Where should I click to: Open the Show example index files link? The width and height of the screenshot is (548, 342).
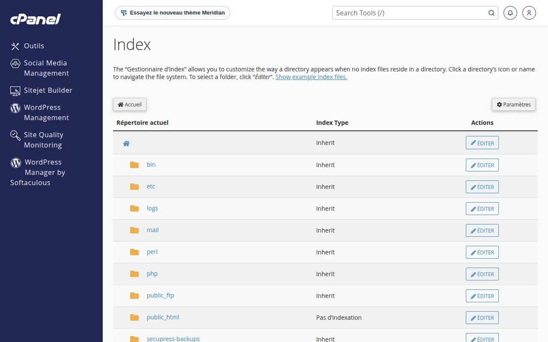click(311, 77)
